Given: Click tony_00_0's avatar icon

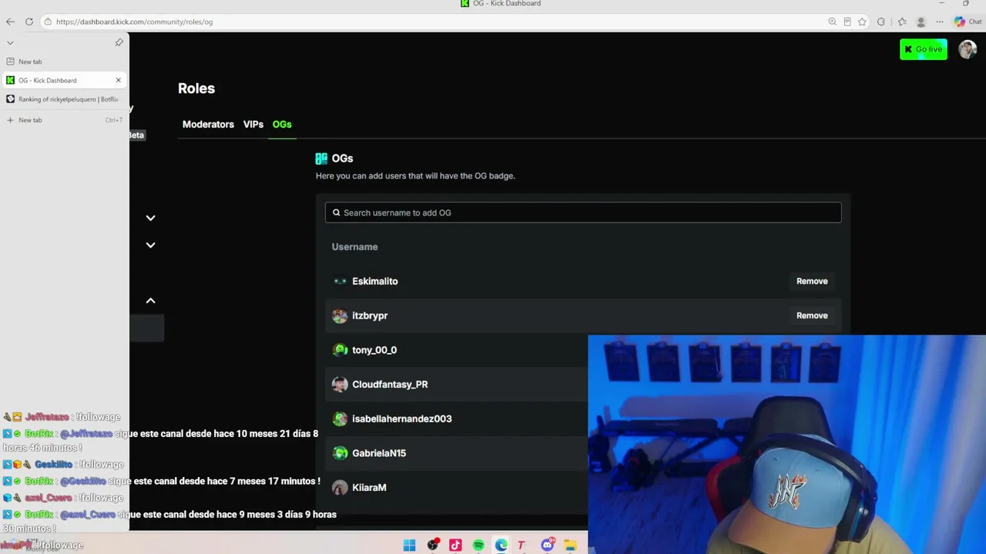Looking at the screenshot, I should [340, 350].
